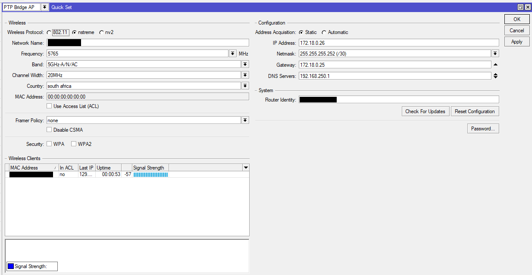532x275 pixels.
Task: Click the blue Signal Strength legend swatch
Action: tap(11, 266)
